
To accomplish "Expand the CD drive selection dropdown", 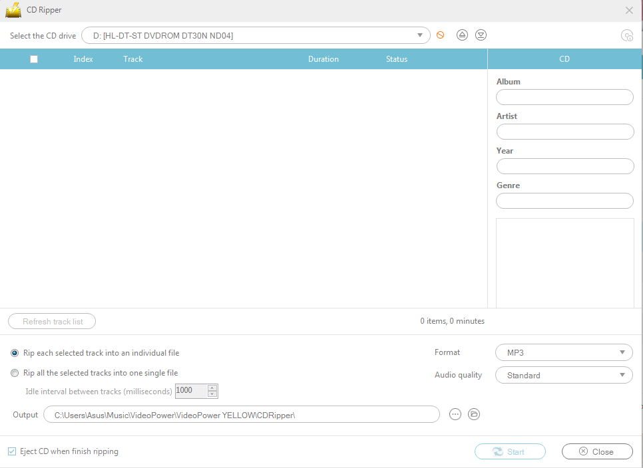I will coord(420,35).
